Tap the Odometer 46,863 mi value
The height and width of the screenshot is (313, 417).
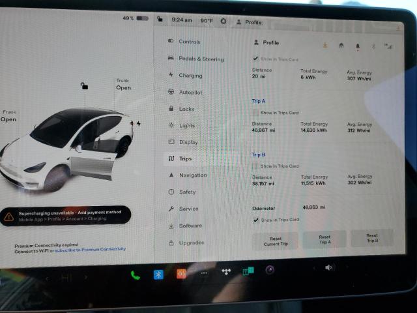pos(314,207)
